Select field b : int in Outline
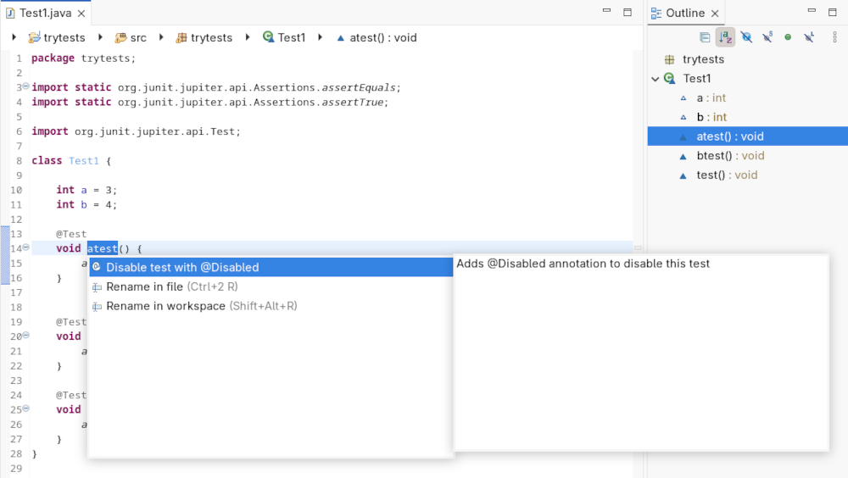This screenshot has width=848, height=478. (711, 117)
